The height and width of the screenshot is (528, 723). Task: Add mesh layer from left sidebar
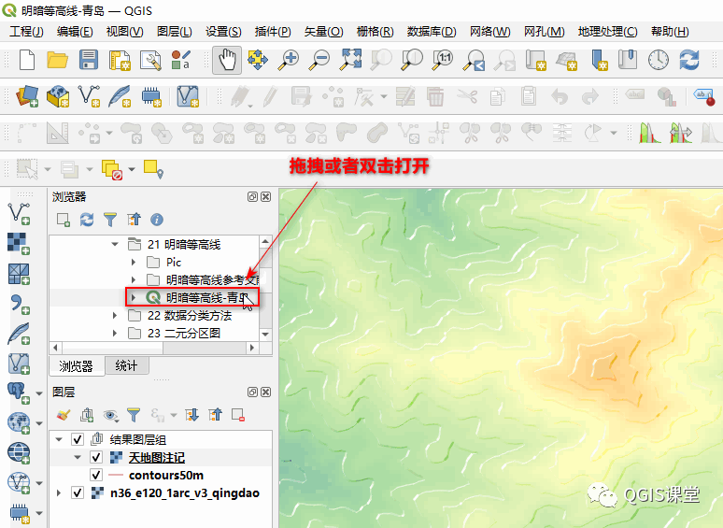19,274
